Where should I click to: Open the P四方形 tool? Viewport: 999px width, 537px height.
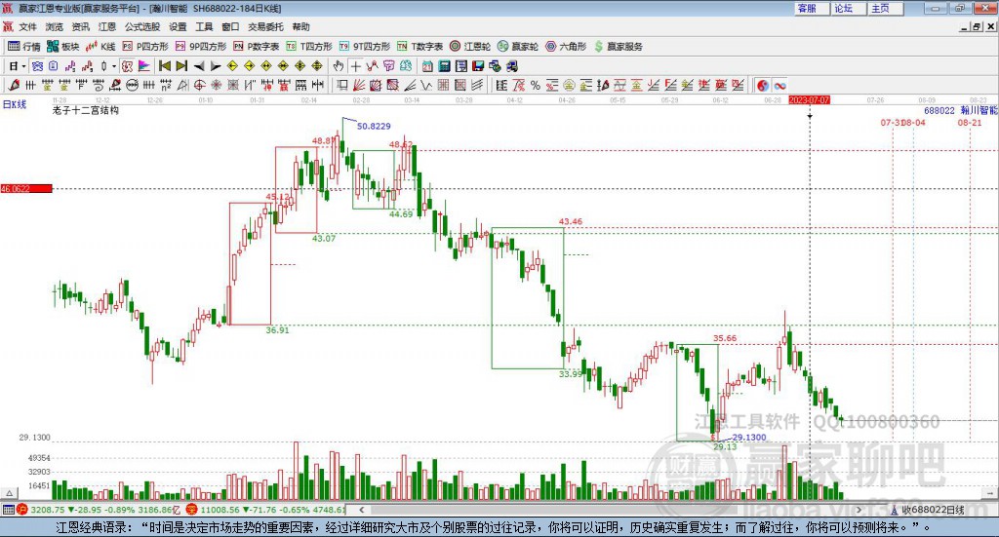pos(145,47)
